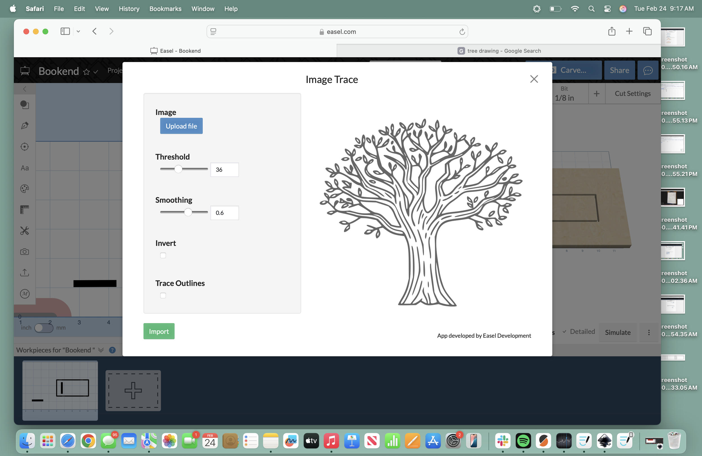Image resolution: width=702 pixels, height=456 pixels.
Task: Open the Apps scissors-wrench icon
Action: 24,231
